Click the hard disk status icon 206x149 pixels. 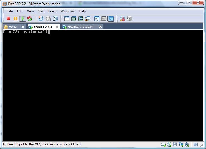click(163, 144)
